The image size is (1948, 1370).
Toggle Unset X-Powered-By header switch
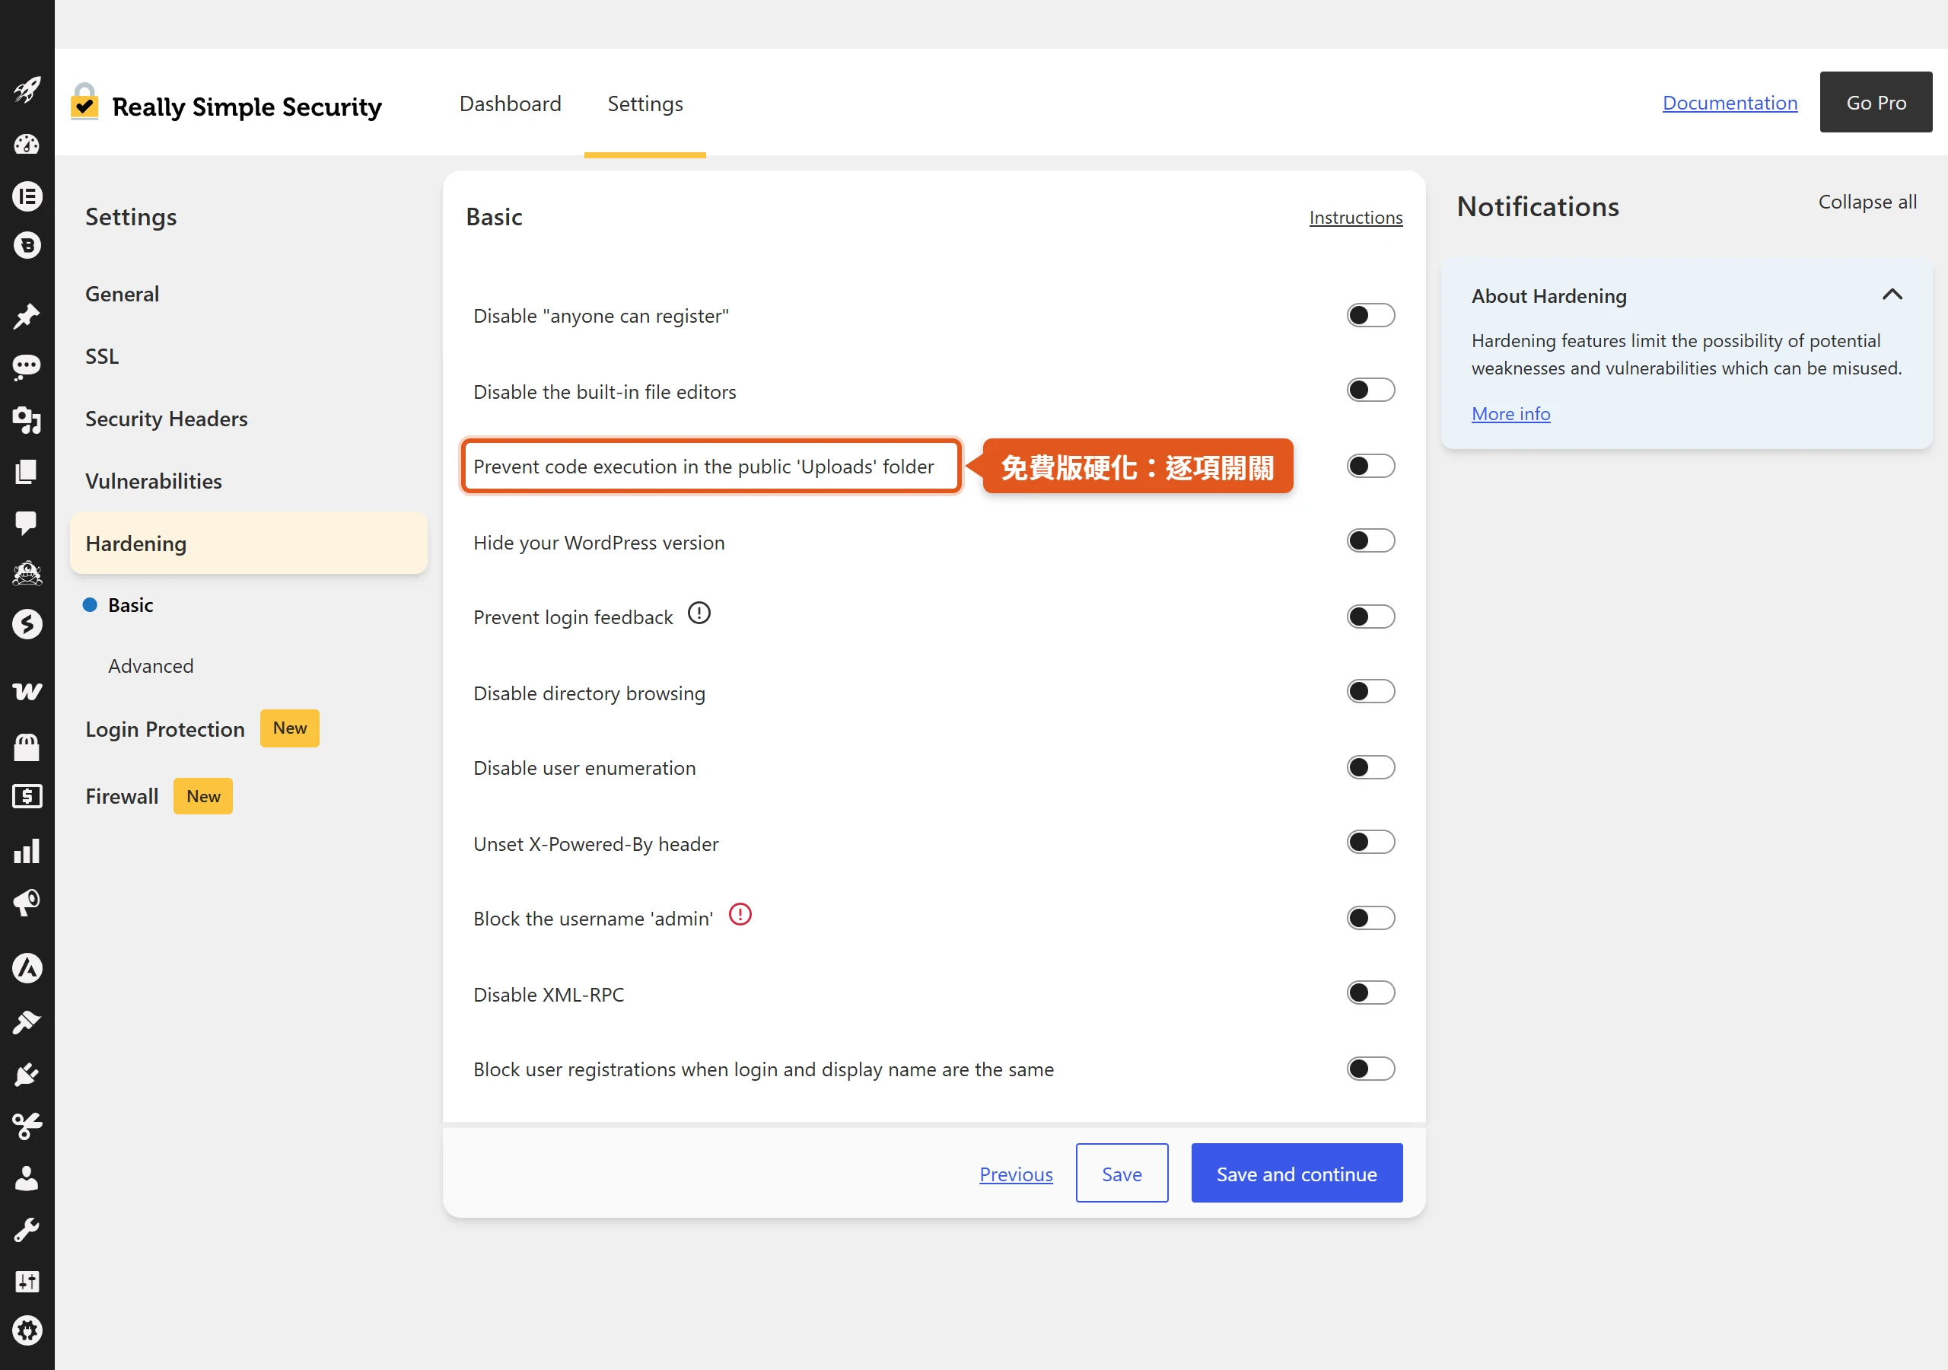coord(1370,842)
